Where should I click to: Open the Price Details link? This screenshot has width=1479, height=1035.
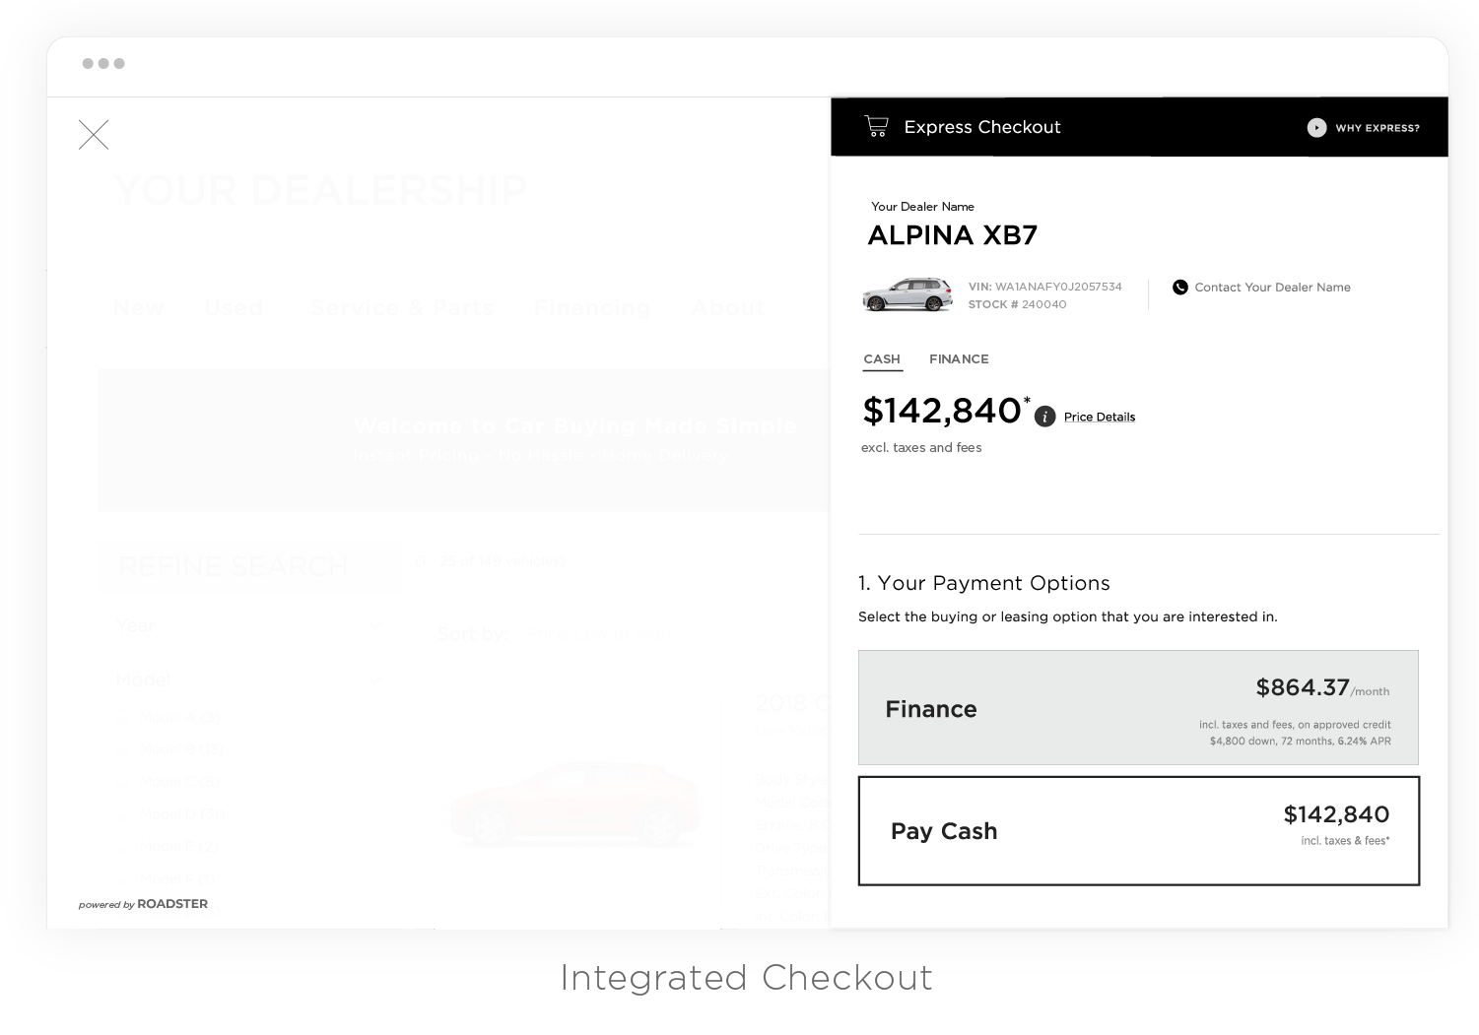[1100, 418]
